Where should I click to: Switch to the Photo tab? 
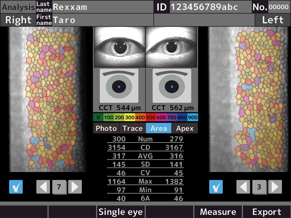tap(106, 128)
